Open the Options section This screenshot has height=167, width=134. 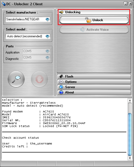94,82
